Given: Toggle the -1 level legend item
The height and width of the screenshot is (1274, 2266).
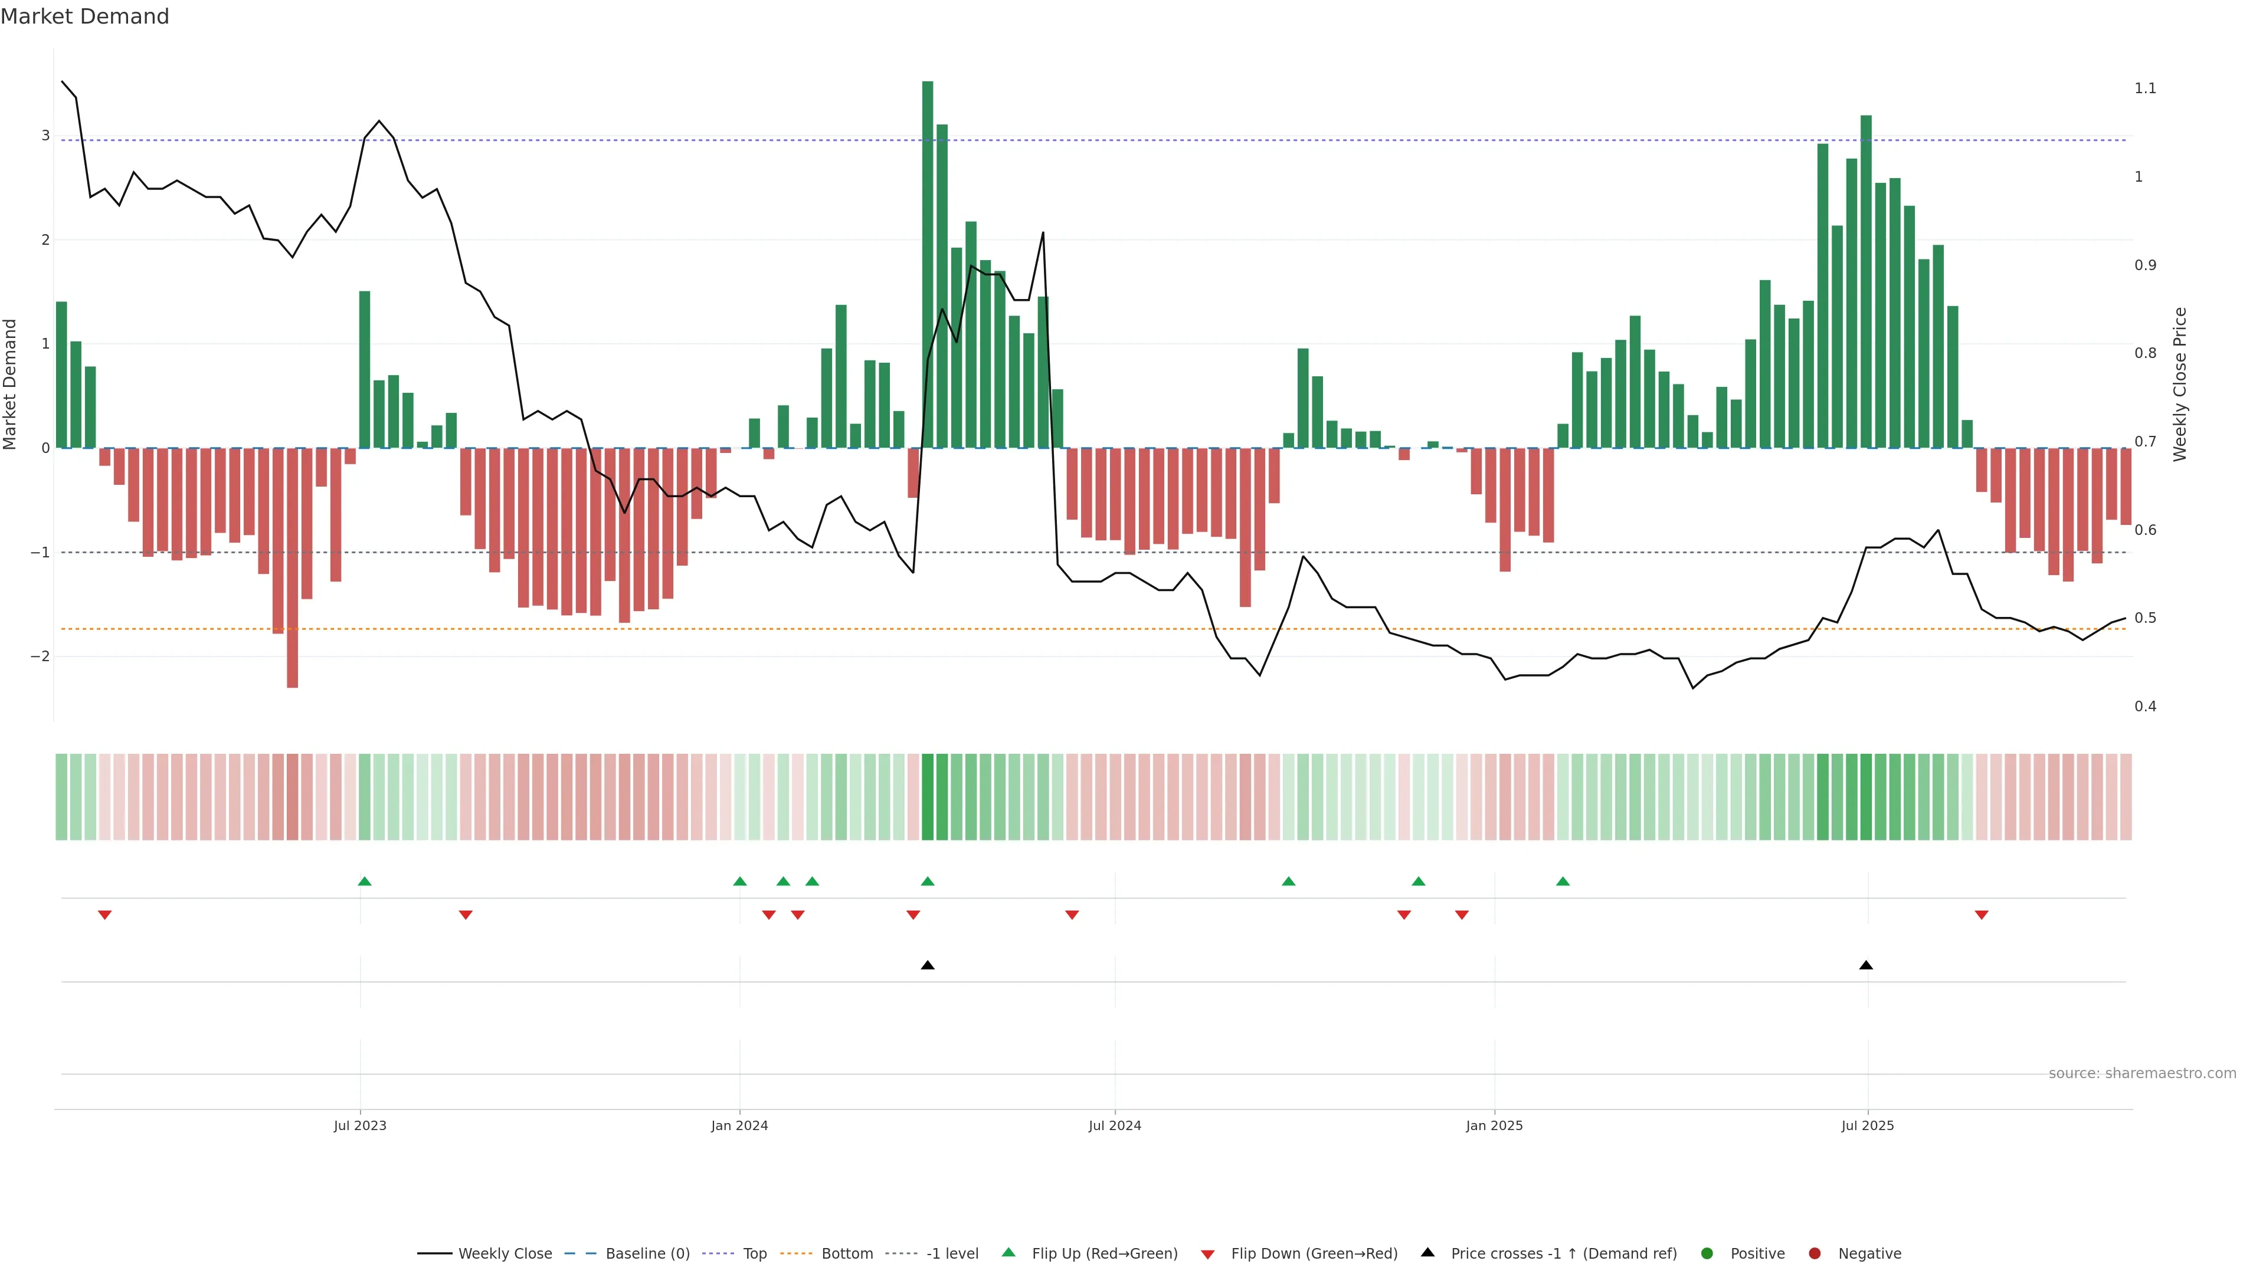Looking at the screenshot, I should click(x=952, y=1253).
